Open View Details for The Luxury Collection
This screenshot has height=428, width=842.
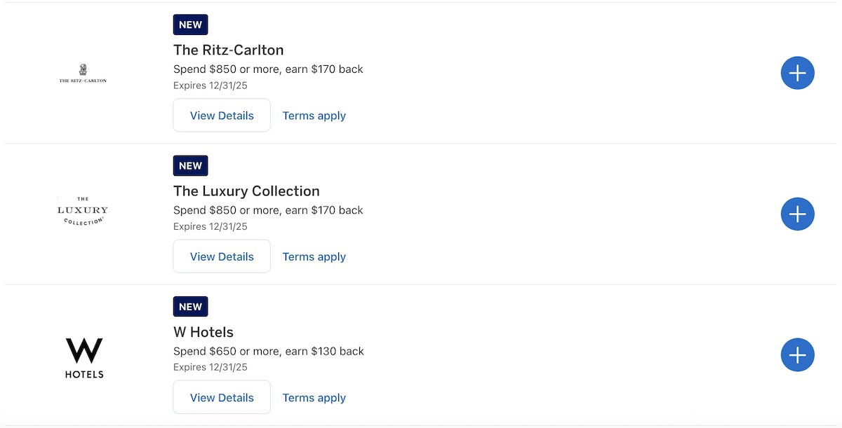(222, 257)
